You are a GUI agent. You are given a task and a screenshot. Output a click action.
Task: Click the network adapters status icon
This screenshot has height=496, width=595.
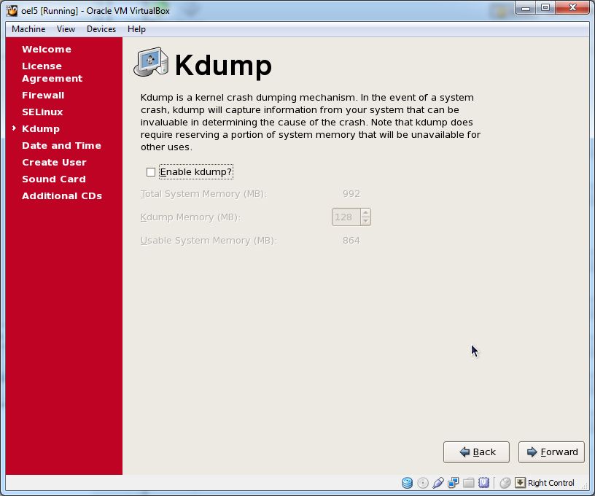coord(453,483)
